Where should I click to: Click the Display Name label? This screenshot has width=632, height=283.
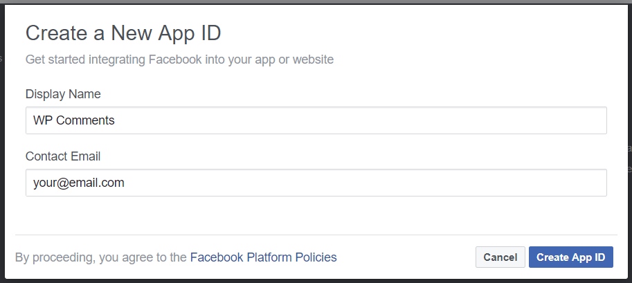(x=63, y=94)
